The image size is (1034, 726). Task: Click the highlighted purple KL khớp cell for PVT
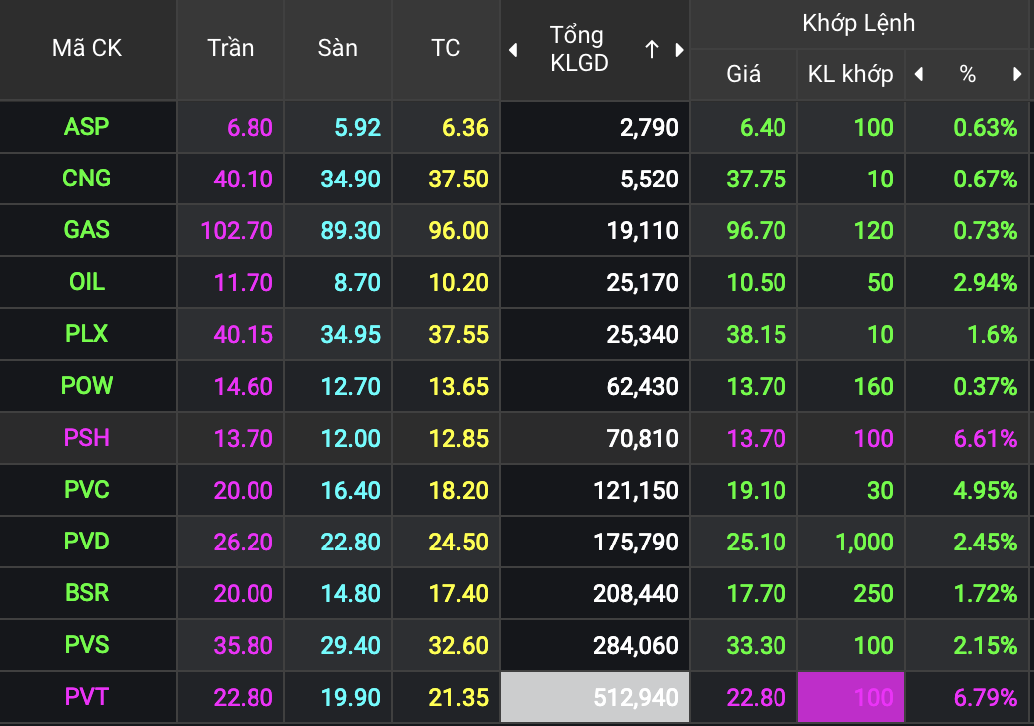[x=851, y=697]
